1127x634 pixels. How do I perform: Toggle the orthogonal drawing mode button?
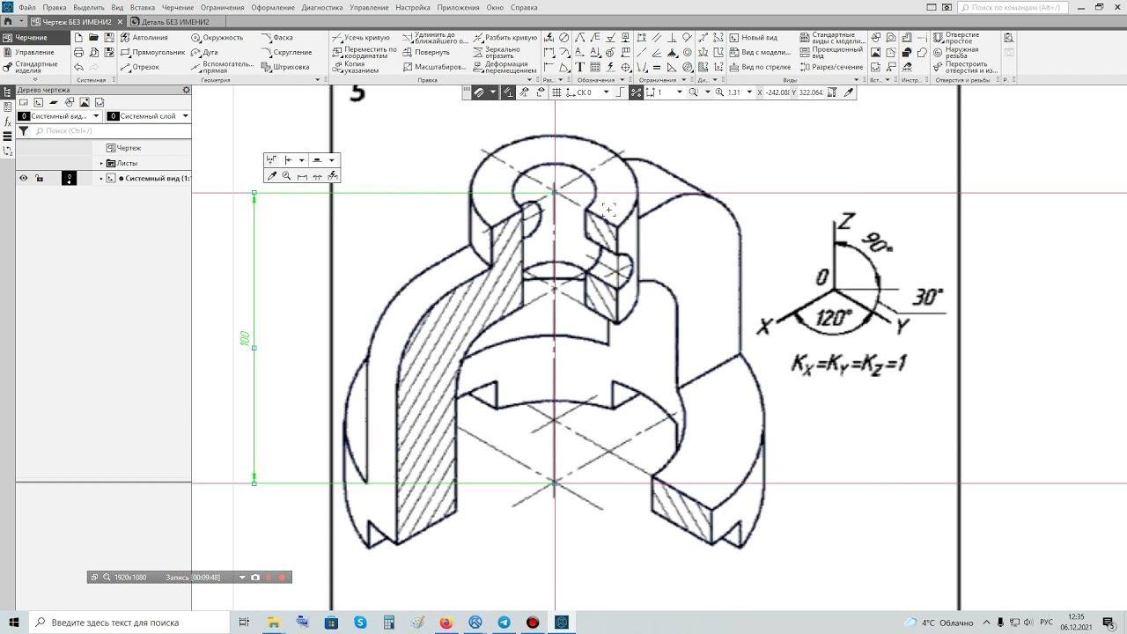click(x=622, y=92)
